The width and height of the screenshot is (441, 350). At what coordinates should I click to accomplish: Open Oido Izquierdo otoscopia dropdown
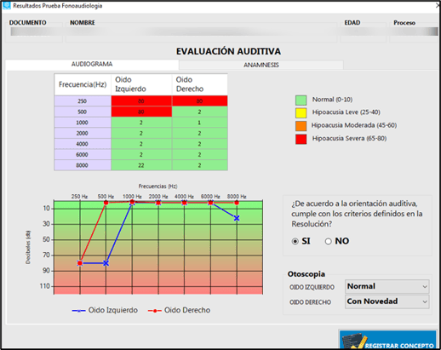click(x=387, y=286)
